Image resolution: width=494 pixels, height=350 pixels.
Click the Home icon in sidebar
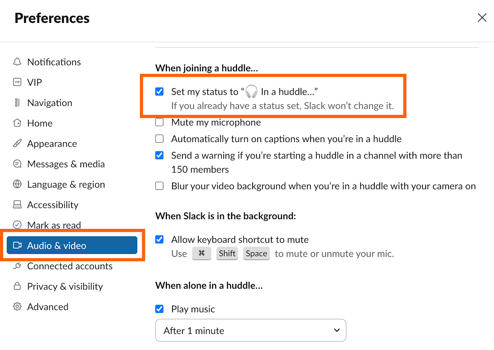[17, 123]
